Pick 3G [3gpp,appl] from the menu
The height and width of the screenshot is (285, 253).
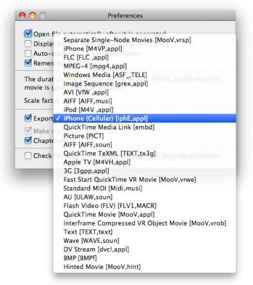[x=144, y=171]
